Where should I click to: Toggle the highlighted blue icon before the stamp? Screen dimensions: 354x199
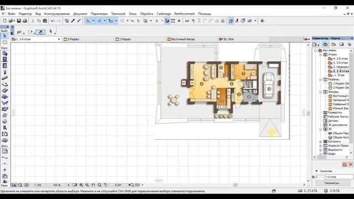point(231,21)
